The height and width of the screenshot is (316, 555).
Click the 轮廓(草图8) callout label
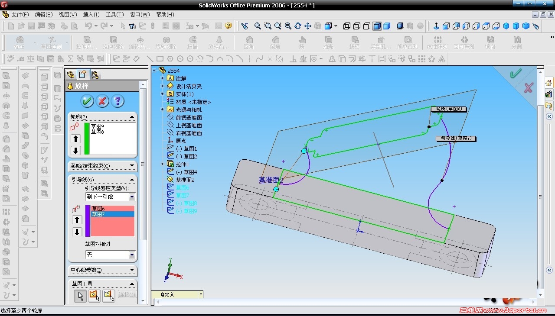pyautogui.click(x=448, y=109)
